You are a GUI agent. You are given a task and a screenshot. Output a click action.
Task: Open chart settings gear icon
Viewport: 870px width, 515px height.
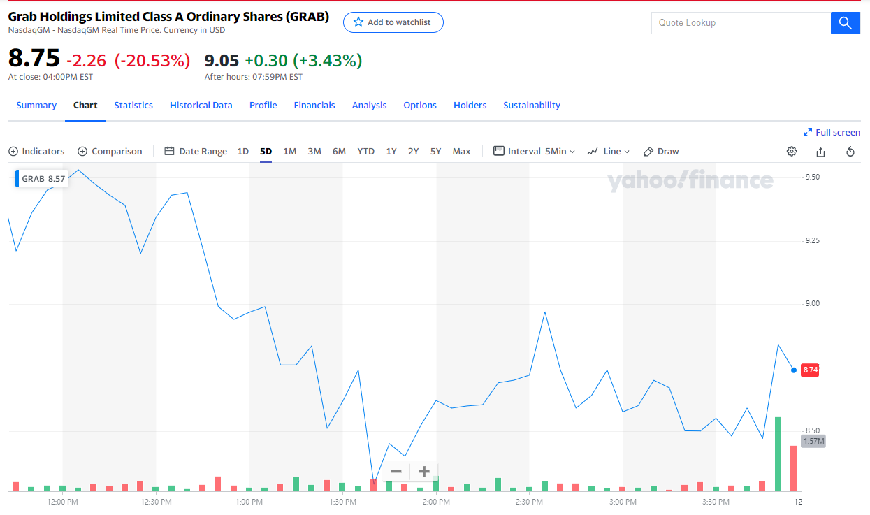point(792,152)
